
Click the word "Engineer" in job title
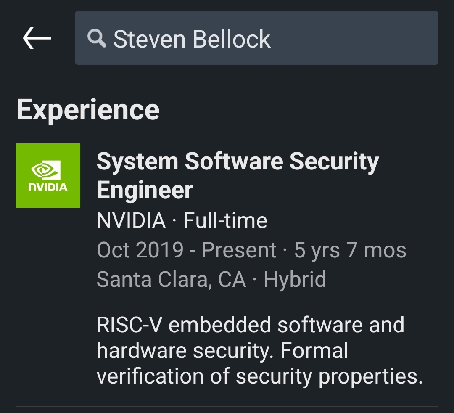pos(145,190)
